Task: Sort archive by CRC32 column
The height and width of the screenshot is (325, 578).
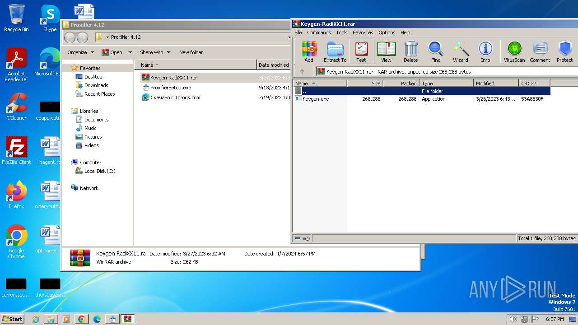Action: tap(534, 83)
